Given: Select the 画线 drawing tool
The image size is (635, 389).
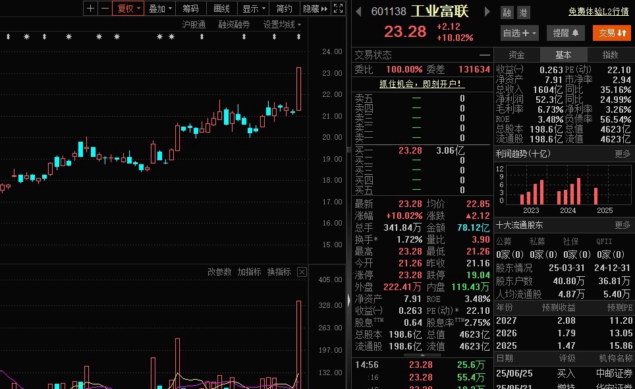Looking at the screenshot, I should pos(221,9).
